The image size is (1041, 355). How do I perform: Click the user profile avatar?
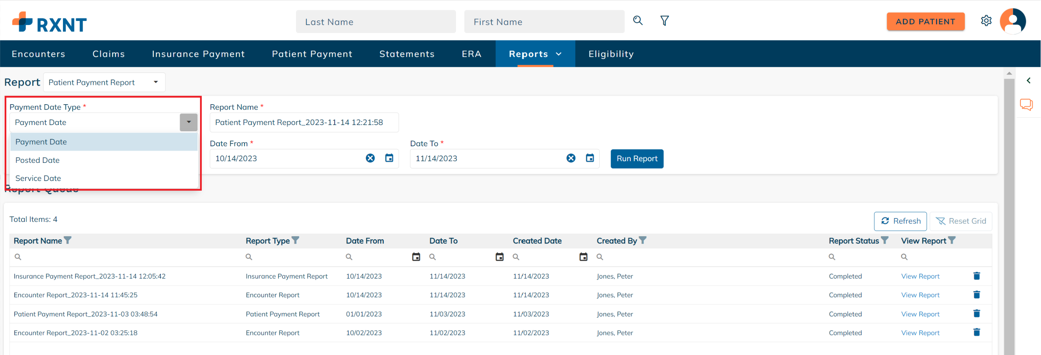pyautogui.click(x=1013, y=21)
